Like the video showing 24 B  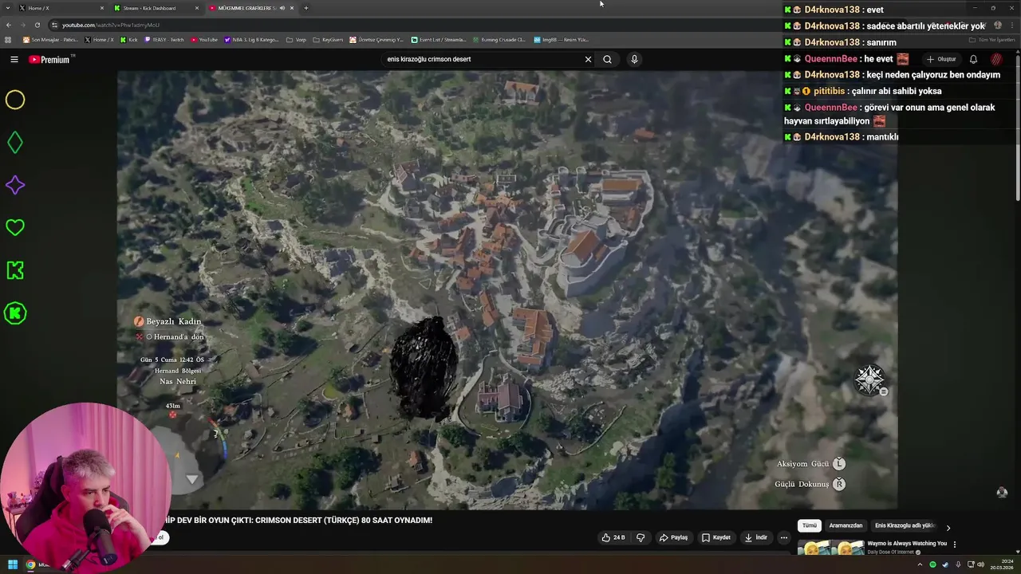(x=614, y=537)
